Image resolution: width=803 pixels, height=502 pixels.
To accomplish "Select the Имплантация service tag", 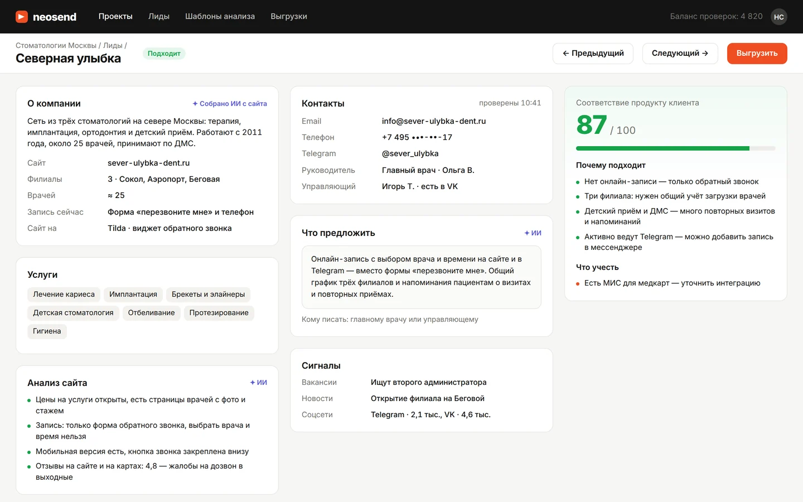I will [133, 295].
